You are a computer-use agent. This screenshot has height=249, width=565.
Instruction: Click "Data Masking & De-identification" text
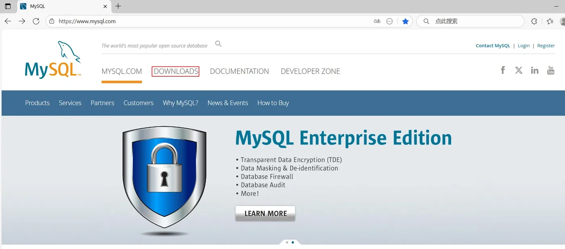(x=289, y=168)
